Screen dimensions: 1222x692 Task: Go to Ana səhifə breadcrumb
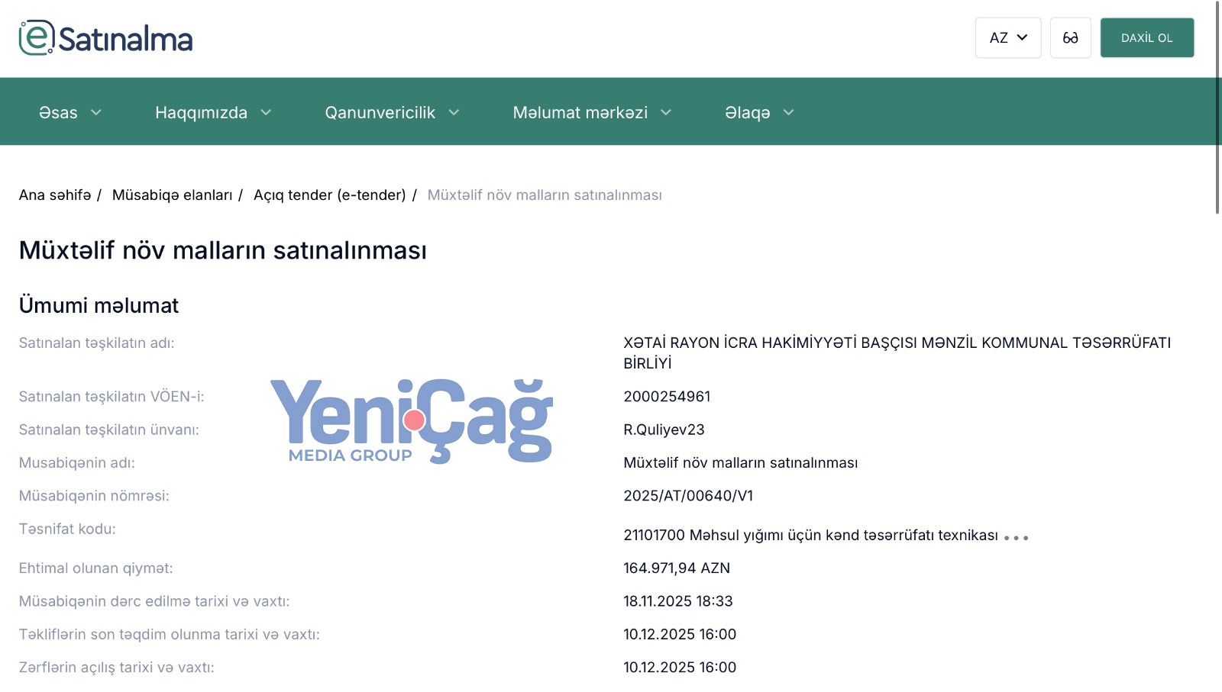click(55, 195)
